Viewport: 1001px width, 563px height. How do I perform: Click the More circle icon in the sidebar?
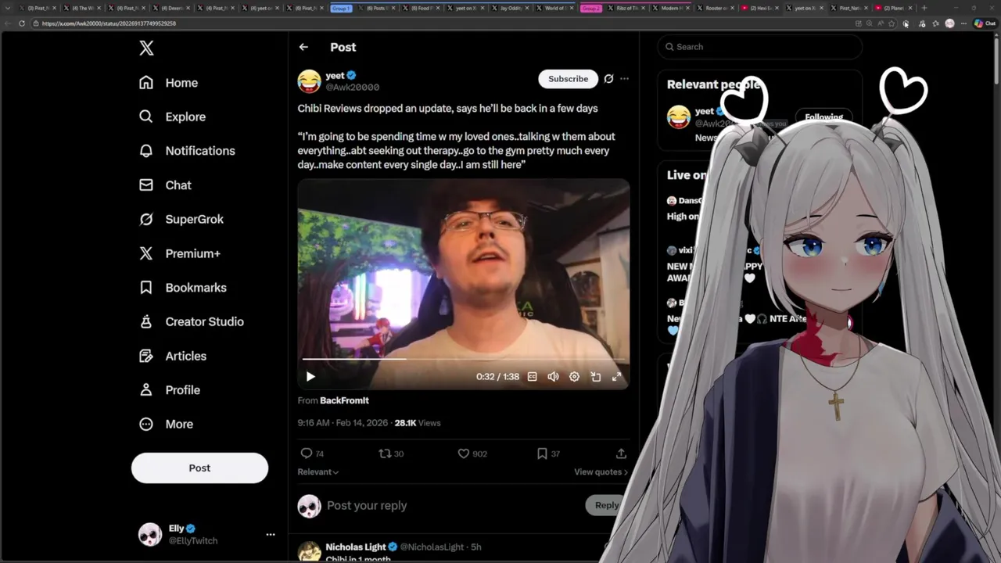(x=146, y=424)
